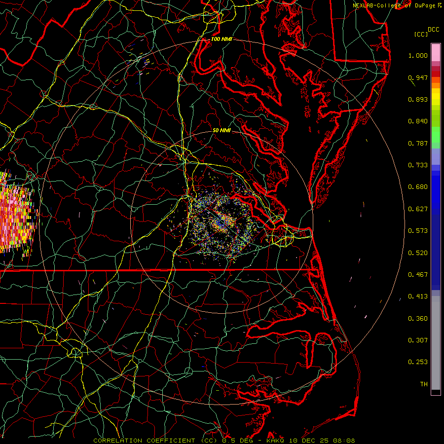Viewport: 444px width, 444px height.
Task: Click the 0.840 color scale label
Action: click(x=418, y=121)
